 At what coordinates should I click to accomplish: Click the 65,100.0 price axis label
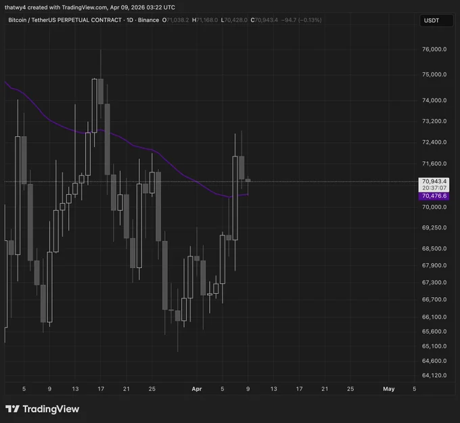pyautogui.click(x=434, y=346)
